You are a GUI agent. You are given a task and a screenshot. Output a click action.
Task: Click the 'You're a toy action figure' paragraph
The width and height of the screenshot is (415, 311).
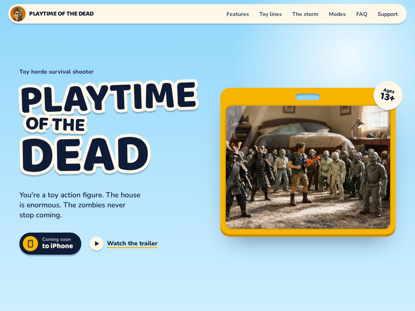pyautogui.click(x=80, y=205)
